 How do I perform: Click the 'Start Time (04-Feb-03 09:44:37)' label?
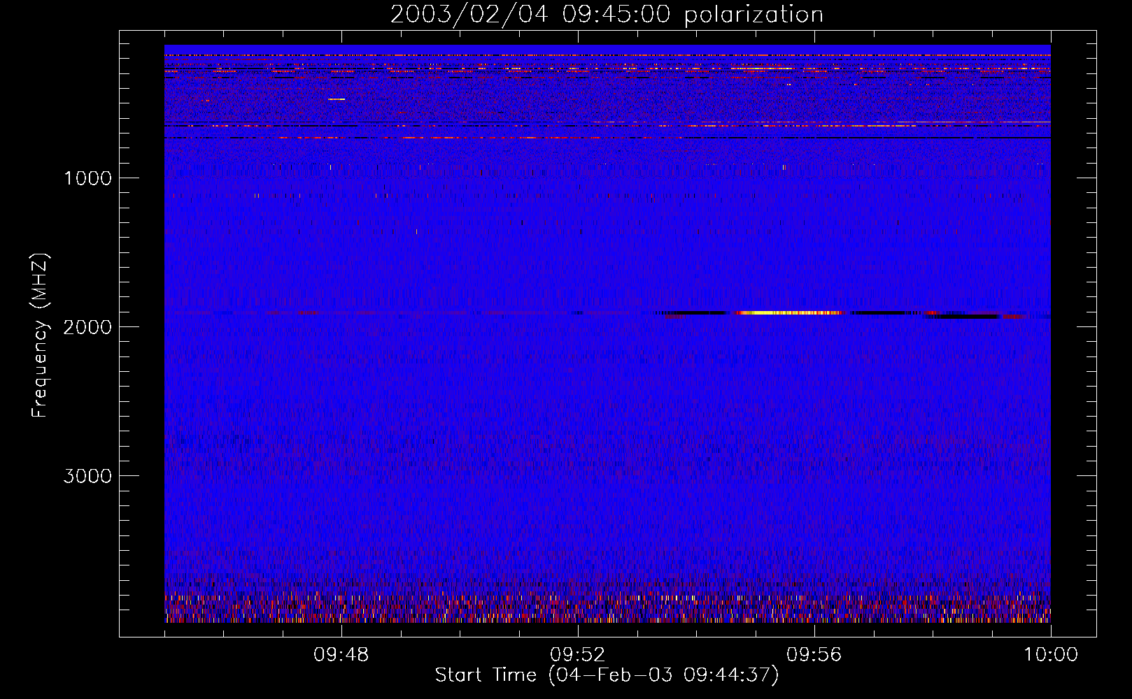click(x=607, y=675)
